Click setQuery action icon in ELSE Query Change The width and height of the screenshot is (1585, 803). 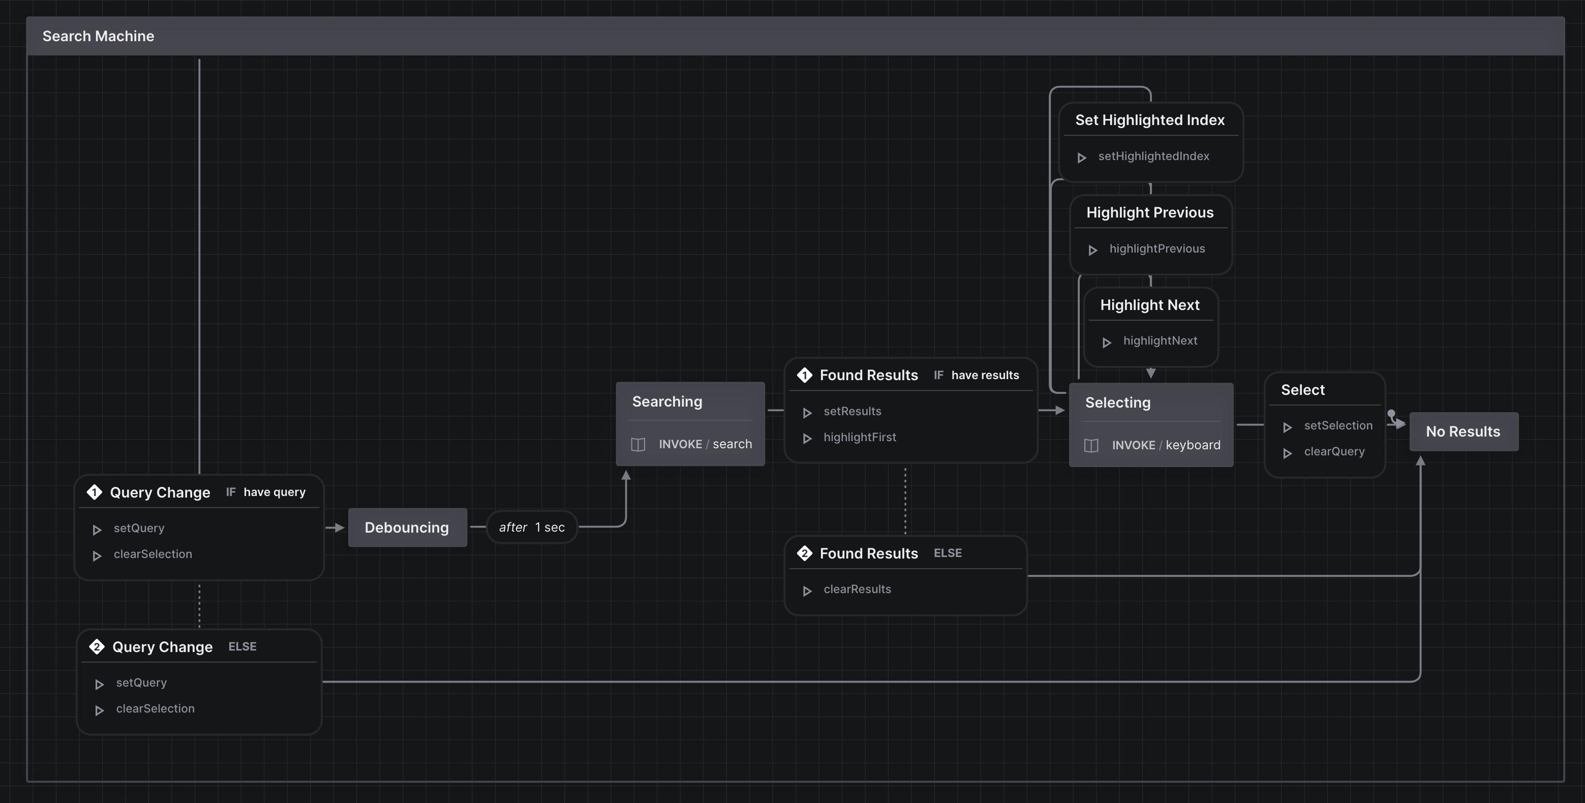[x=99, y=684]
